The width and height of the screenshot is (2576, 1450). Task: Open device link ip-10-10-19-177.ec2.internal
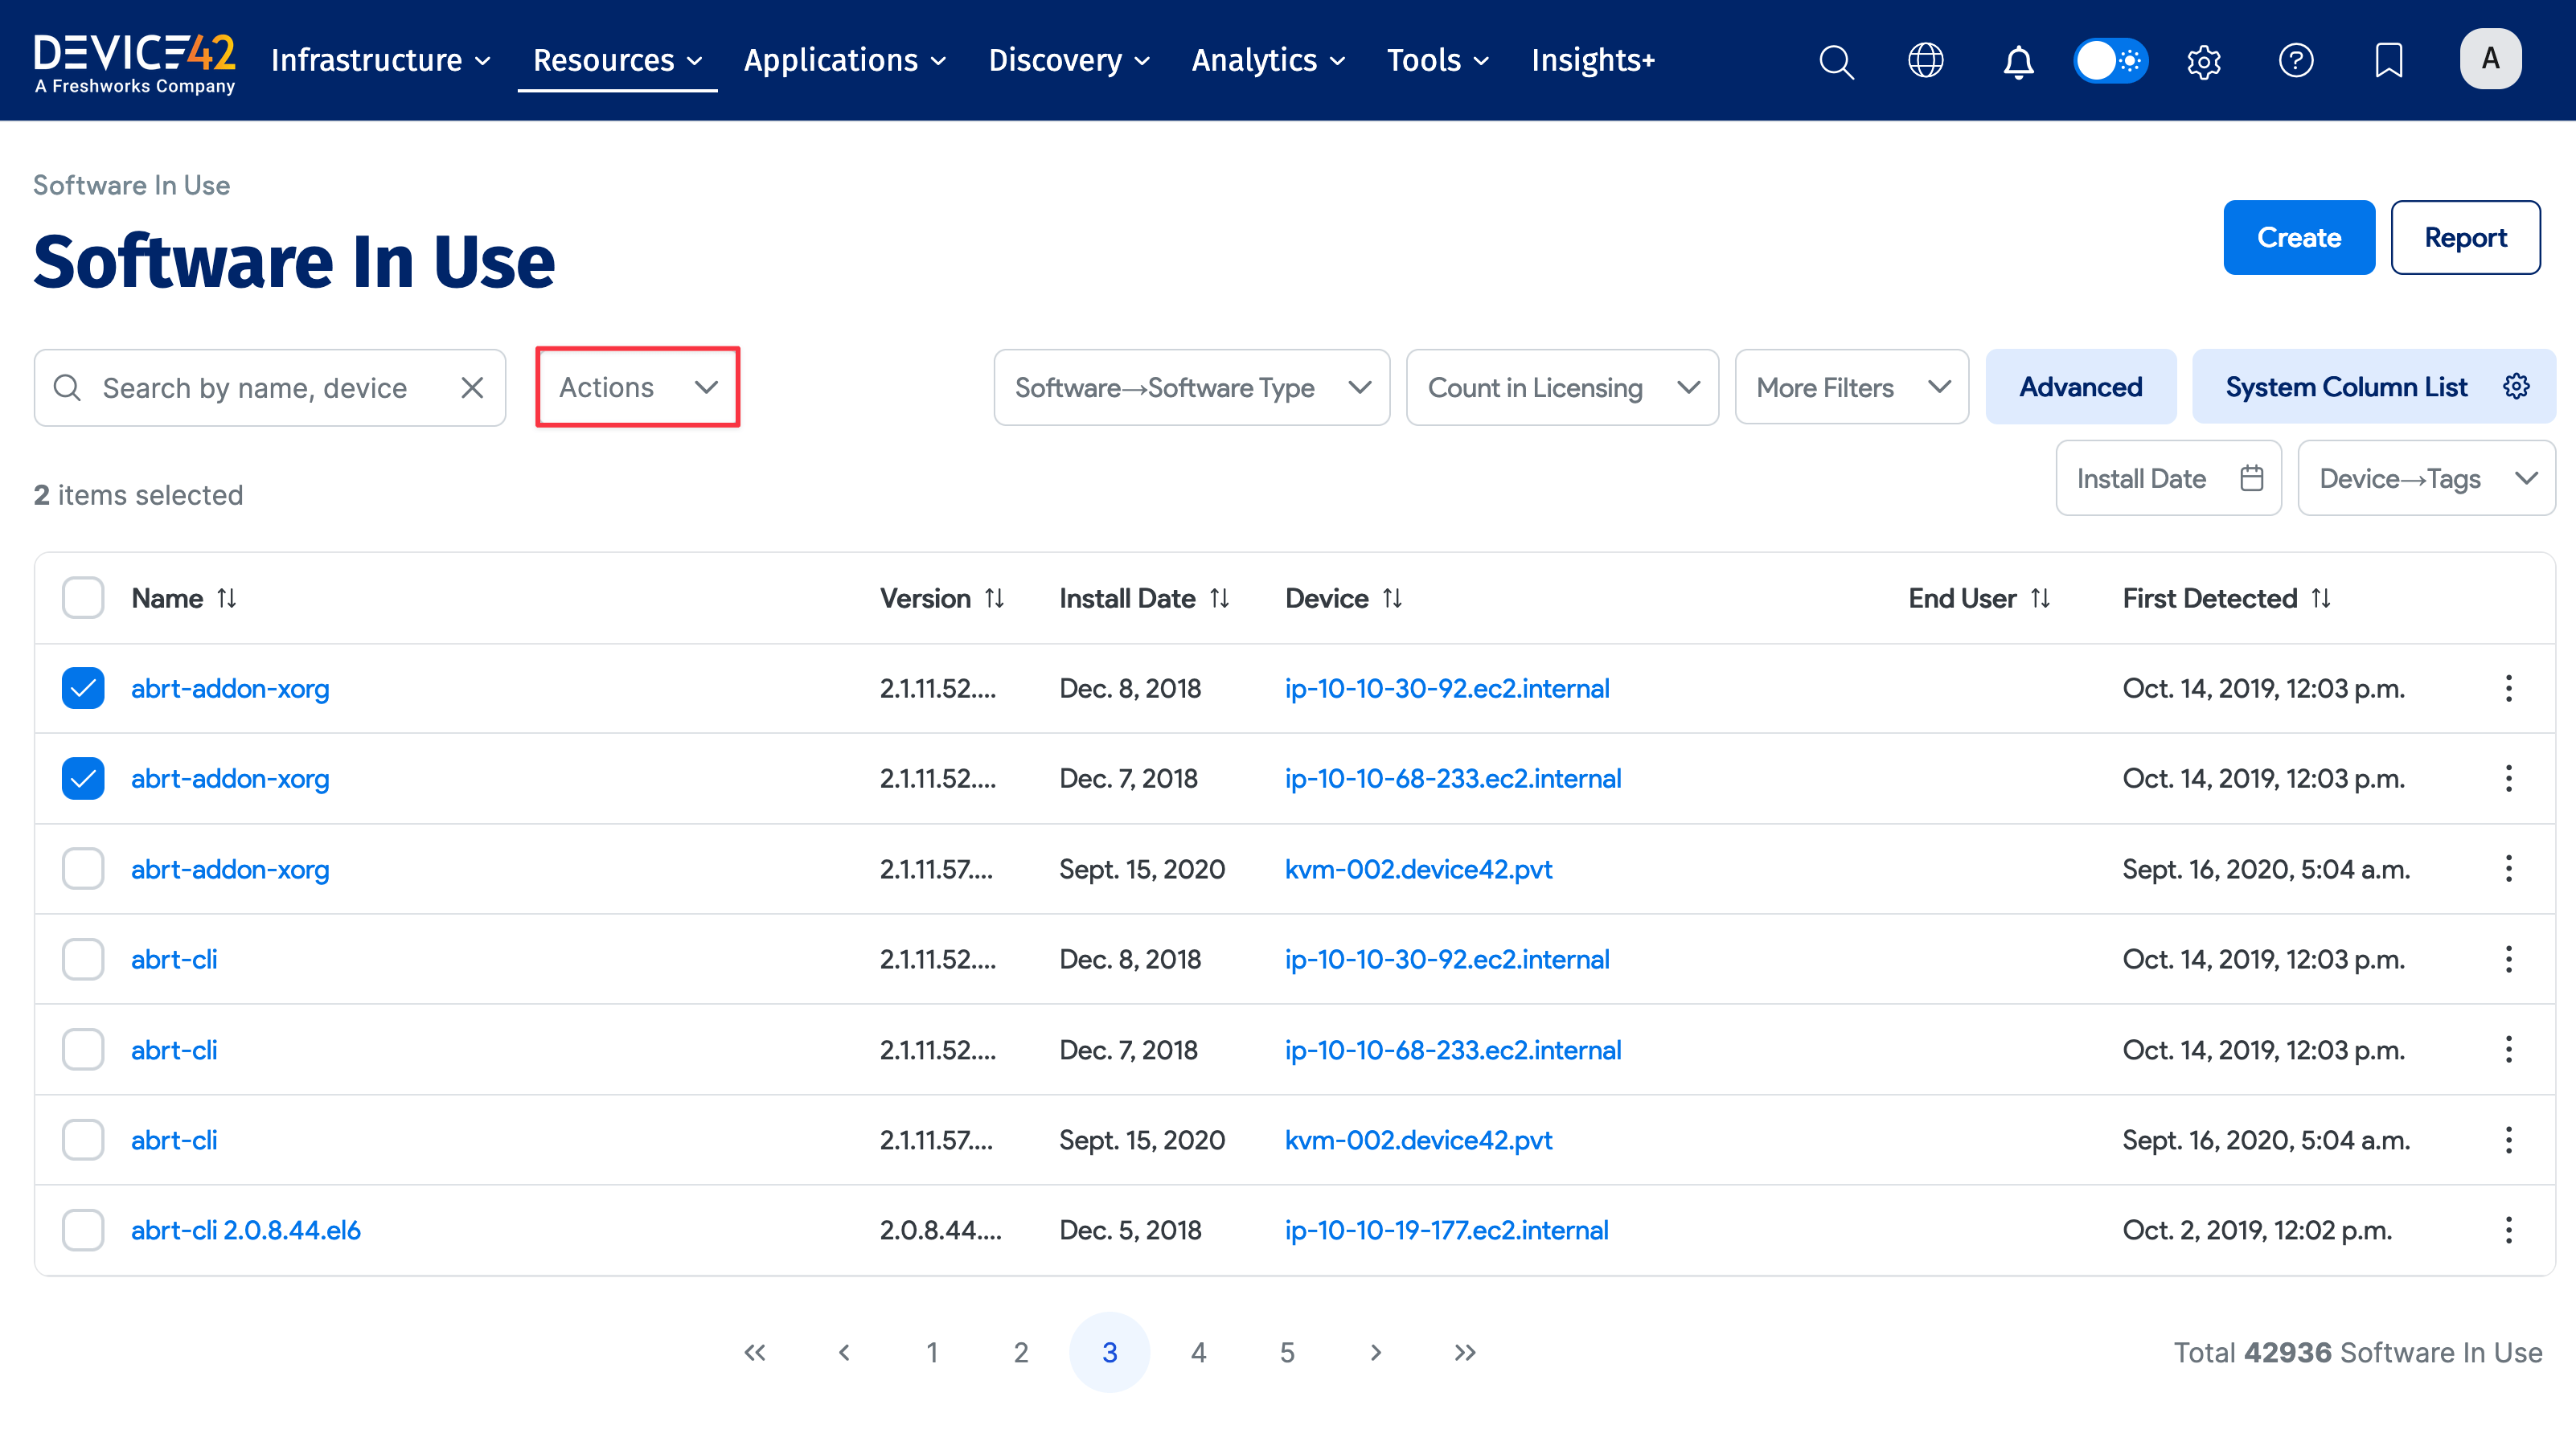(x=1446, y=1230)
